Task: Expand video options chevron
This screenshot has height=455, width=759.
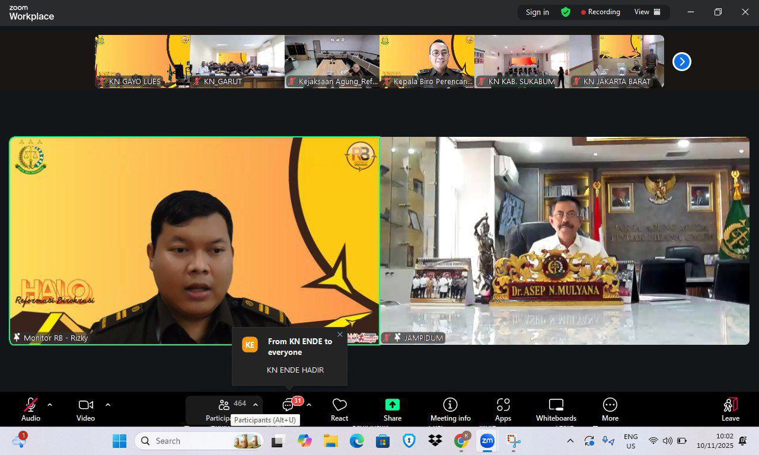Action: [x=108, y=405]
